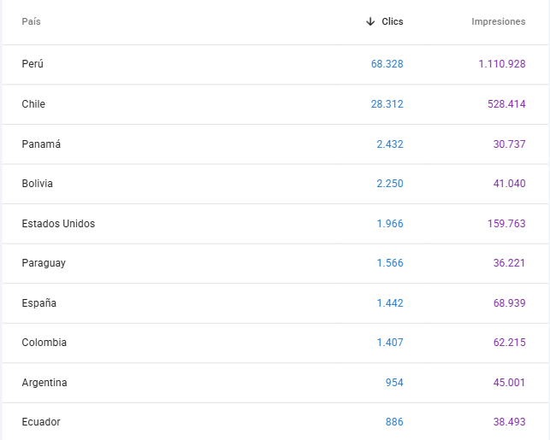Image resolution: width=550 pixels, height=440 pixels.
Task: Click the 30.737 impressions value
Action: pyautogui.click(x=509, y=144)
